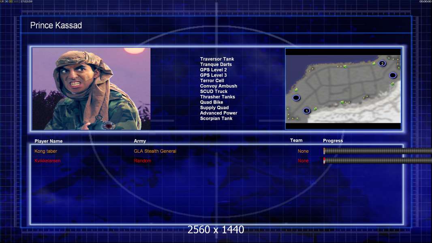Image resolution: width=432 pixels, height=243 pixels.
Task: Click 'Tranque Darts' in the unit list
Action: [x=216, y=64]
